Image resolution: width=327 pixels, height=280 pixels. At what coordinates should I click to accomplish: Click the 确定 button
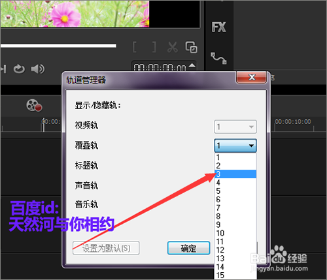coord(189,248)
